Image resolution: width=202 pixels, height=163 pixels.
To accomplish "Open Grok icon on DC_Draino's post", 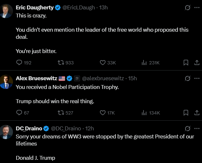I will (x=187, y=128).
